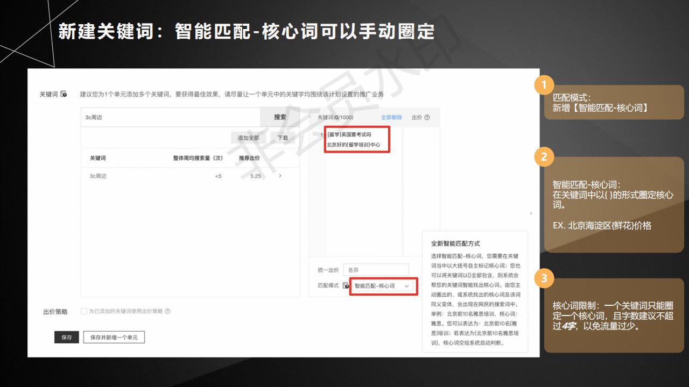Click the keyword text {留学}英国要考试吗

(349, 135)
